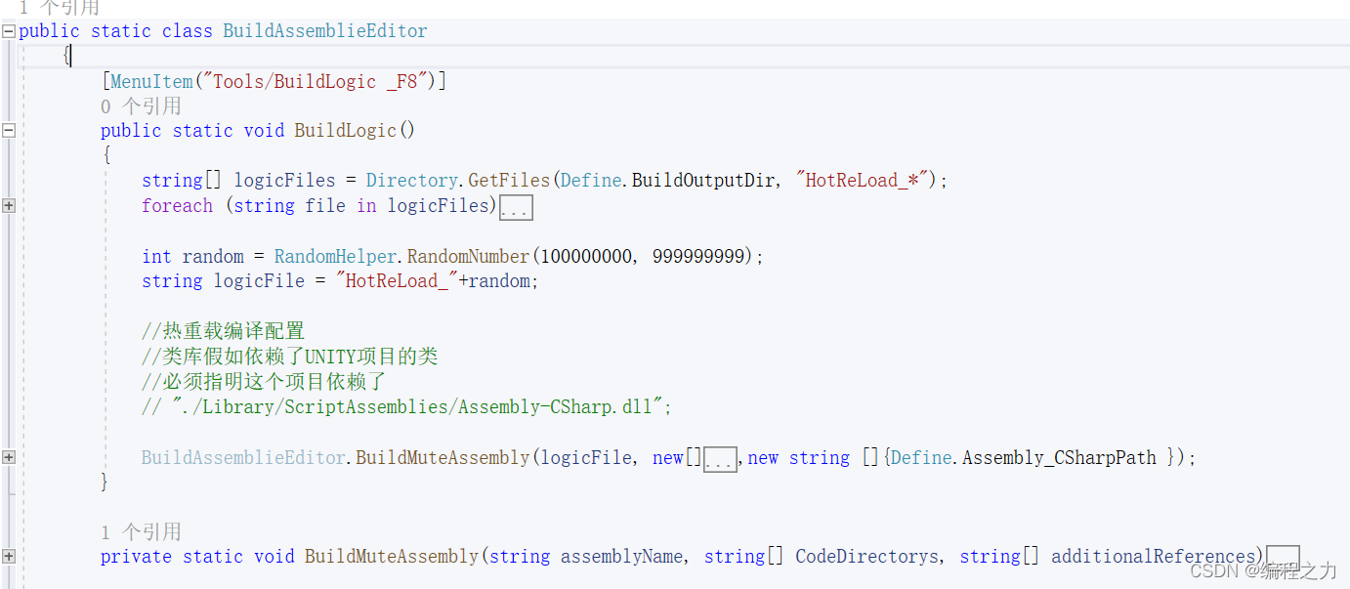The width and height of the screenshot is (1350, 589).
Task: Click collapsed box ending the additionalReferences line
Action: [1283, 558]
